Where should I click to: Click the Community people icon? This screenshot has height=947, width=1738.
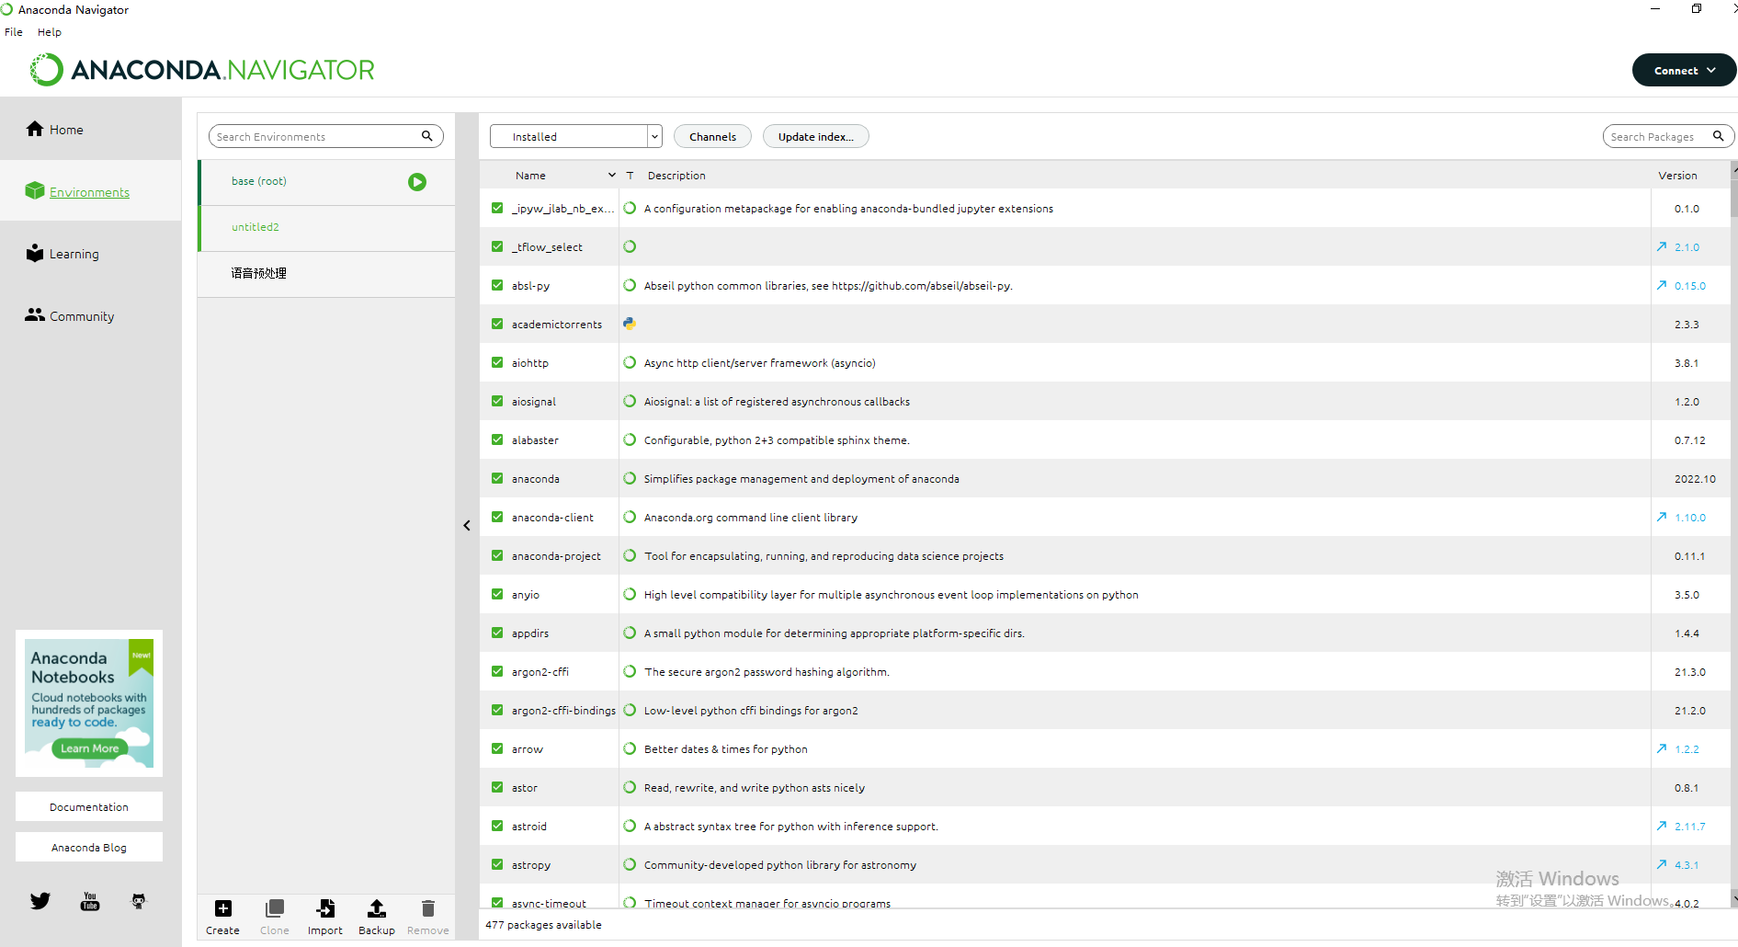click(35, 314)
